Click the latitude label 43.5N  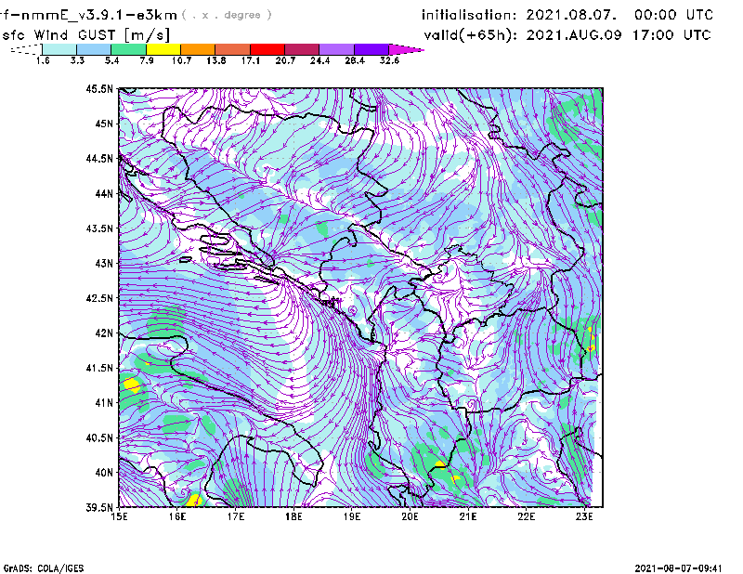tap(99, 228)
